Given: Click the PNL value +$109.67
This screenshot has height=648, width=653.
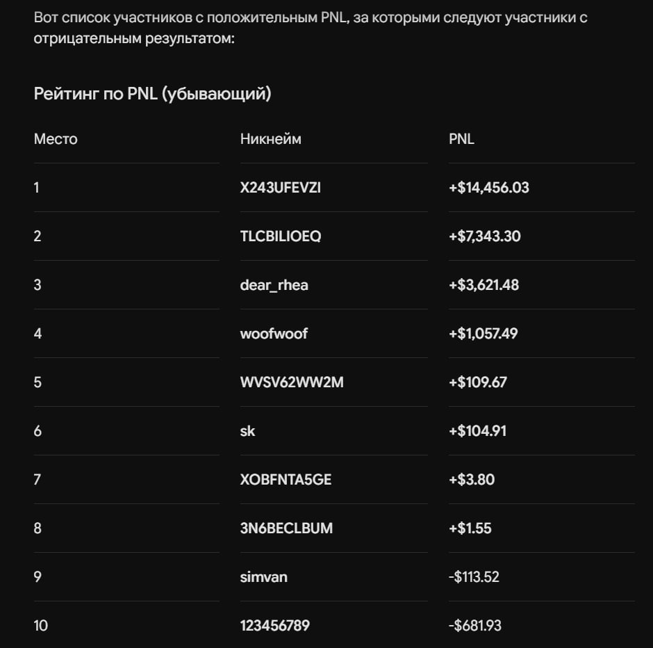Looking at the screenshot, I should click(477, 382).
